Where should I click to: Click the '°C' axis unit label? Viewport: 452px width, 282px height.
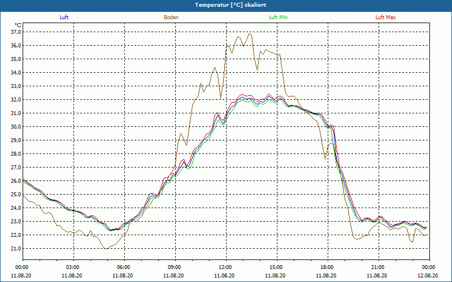[18, 25]
